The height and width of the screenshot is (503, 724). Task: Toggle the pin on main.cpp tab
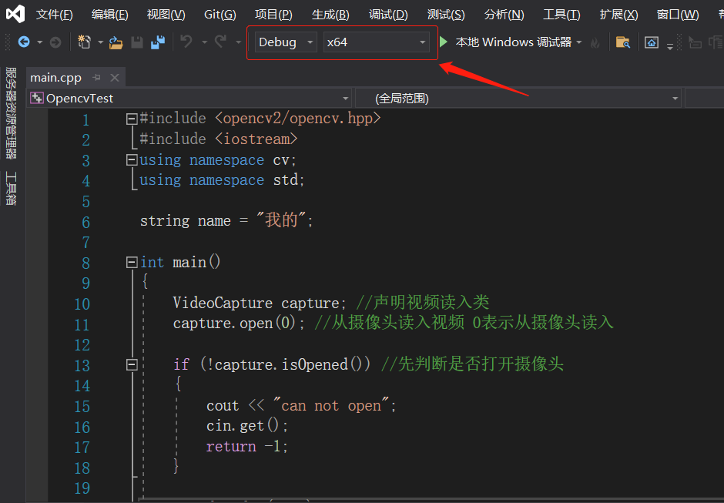tap(96, 77)
